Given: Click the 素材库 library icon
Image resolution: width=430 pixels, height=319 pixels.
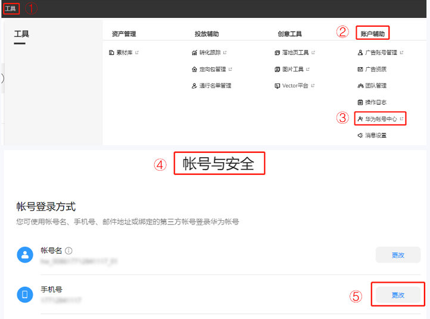Looking at the screenshot, I should coord(111,52).
